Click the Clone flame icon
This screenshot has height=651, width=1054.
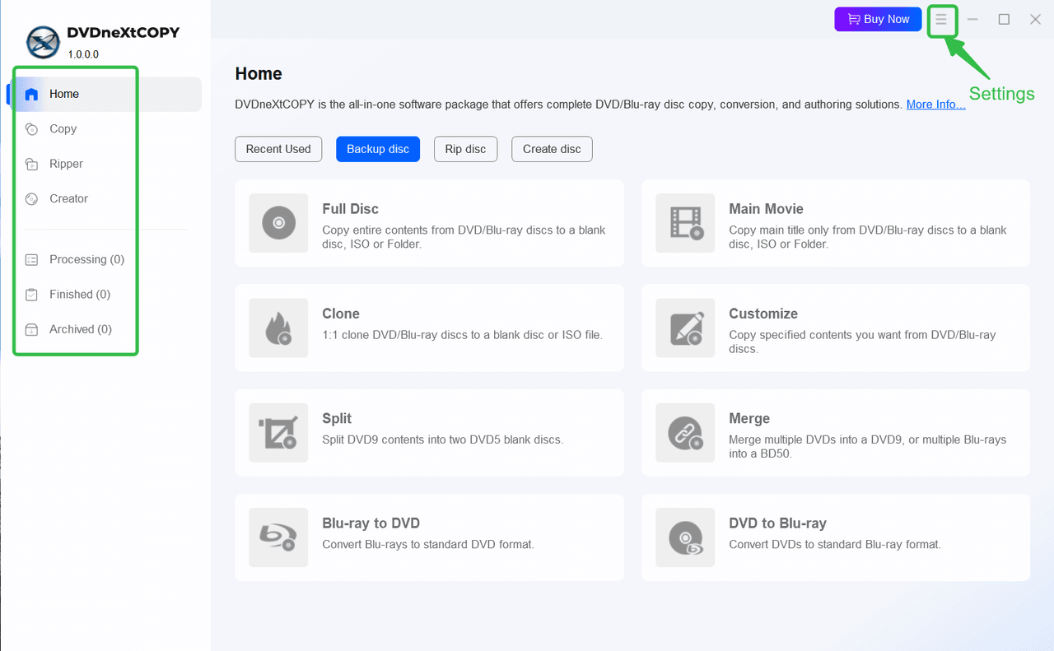pos(278,328)
